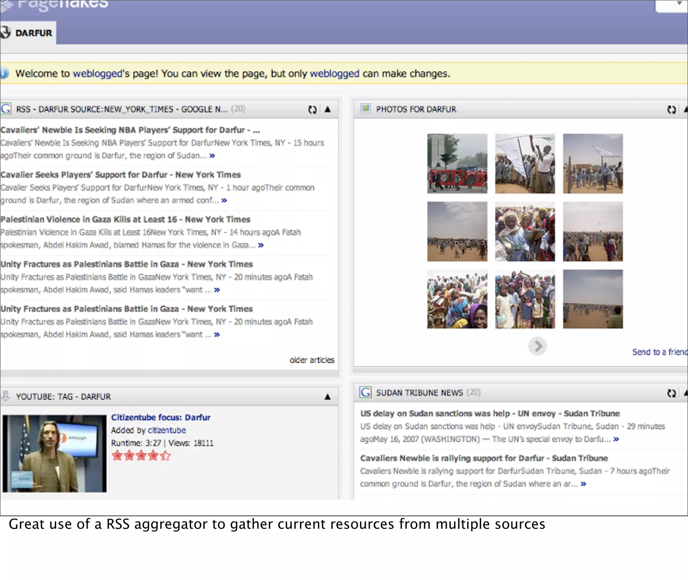Image resolution: width=688 pixels, height=580 pixels.
Task: Click older articles link
Action: 312,360
